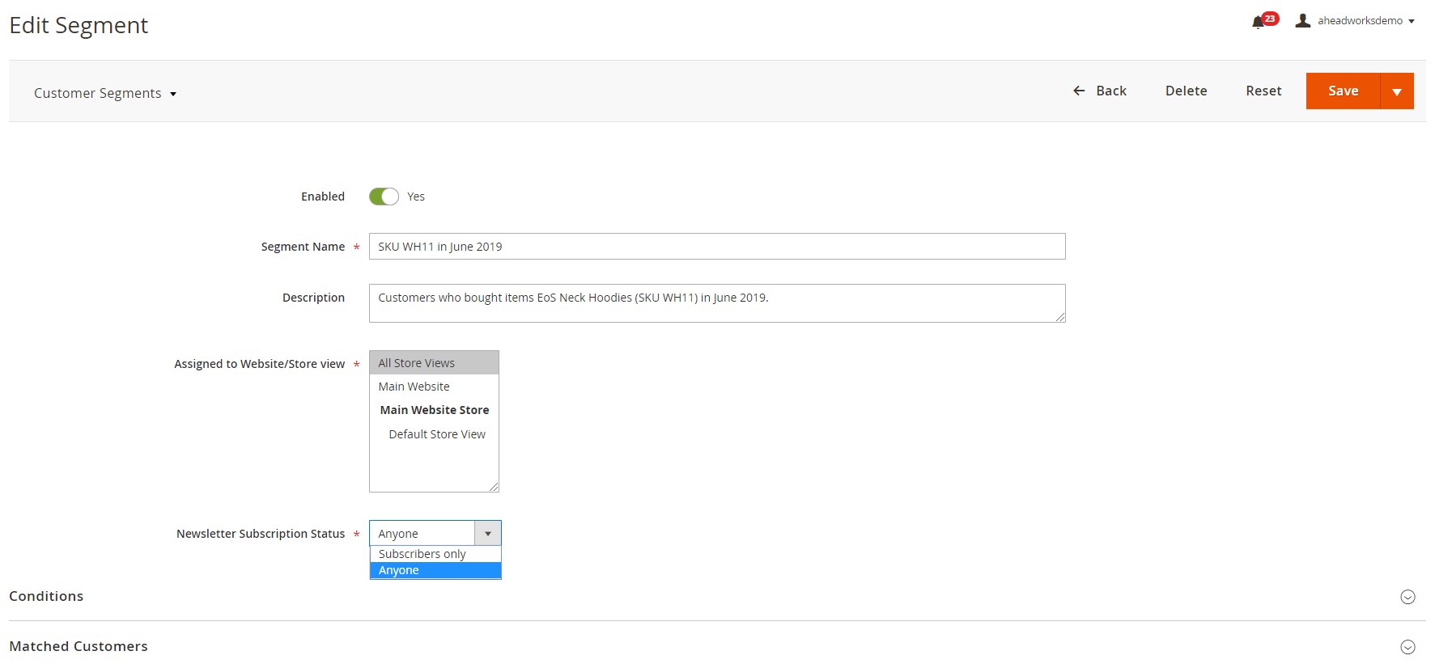Click the Reset button
Screen dimensions: 1435x668
[x=1263, y=91]
